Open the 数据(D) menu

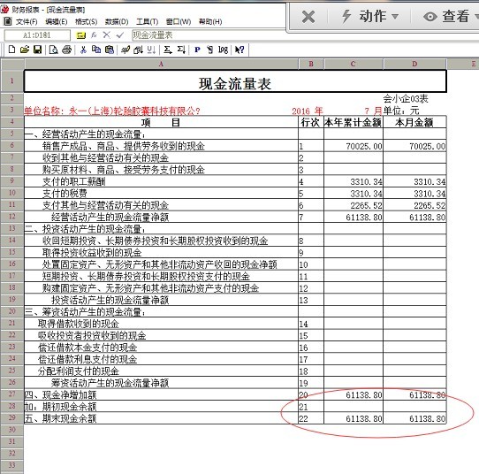pos(117,21)
